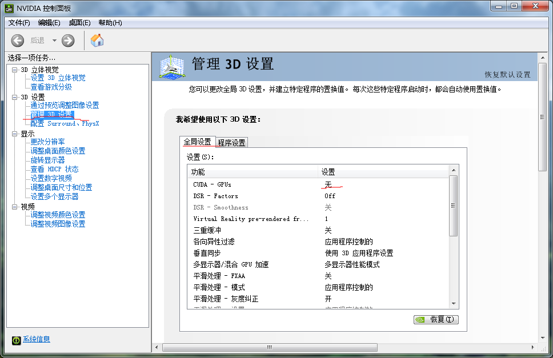This screenshot has height=358, width=553.
Task: Click the right panel vertical scrollbar thumb
Action: tap(542, 117)
